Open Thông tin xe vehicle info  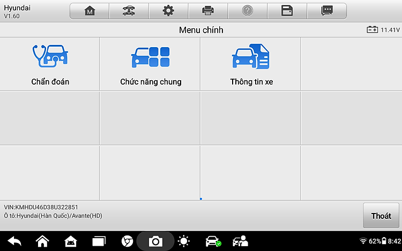pyautogui.click(x=251, y=64)
